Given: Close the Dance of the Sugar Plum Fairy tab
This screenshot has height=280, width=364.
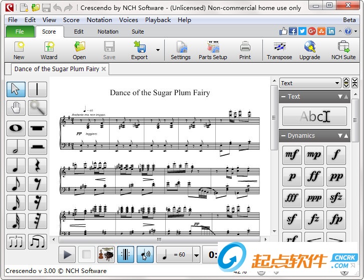Looking at the screenshot, I should pos(104,69).
